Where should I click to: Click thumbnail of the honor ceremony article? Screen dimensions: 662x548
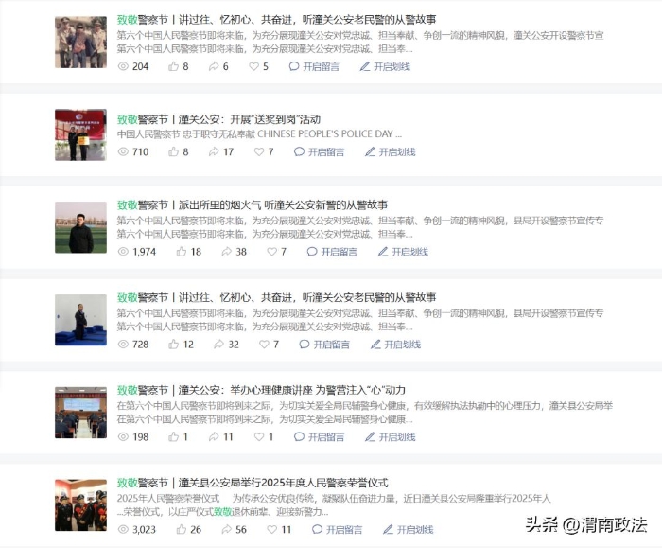pos(80,504)
